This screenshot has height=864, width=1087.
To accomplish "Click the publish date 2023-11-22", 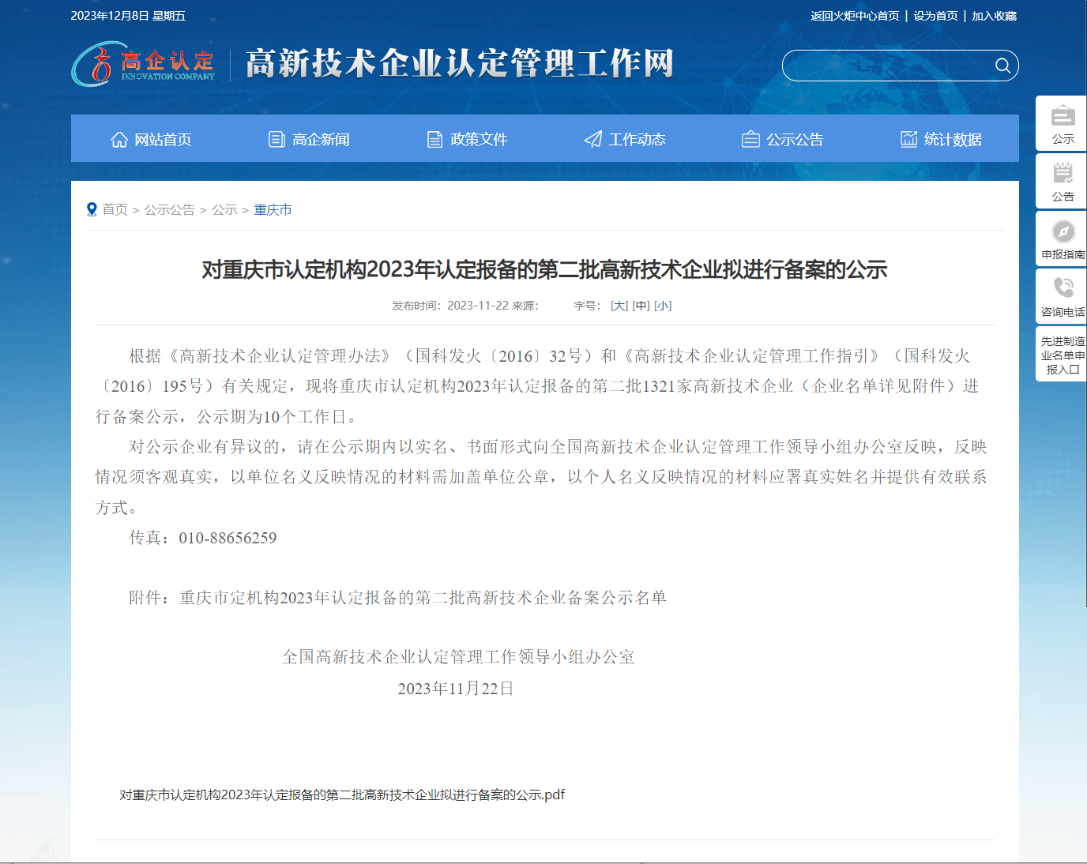I will pos(478,306).
